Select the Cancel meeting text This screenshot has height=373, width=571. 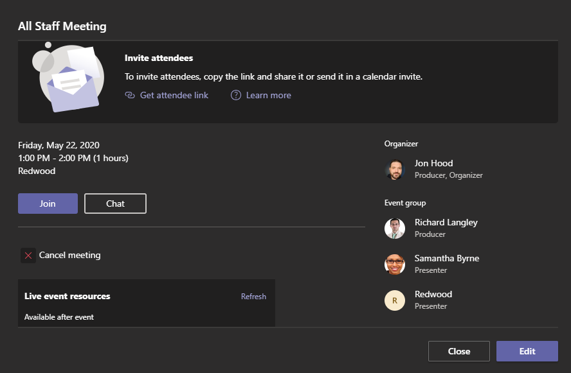(x=70, y=256)
